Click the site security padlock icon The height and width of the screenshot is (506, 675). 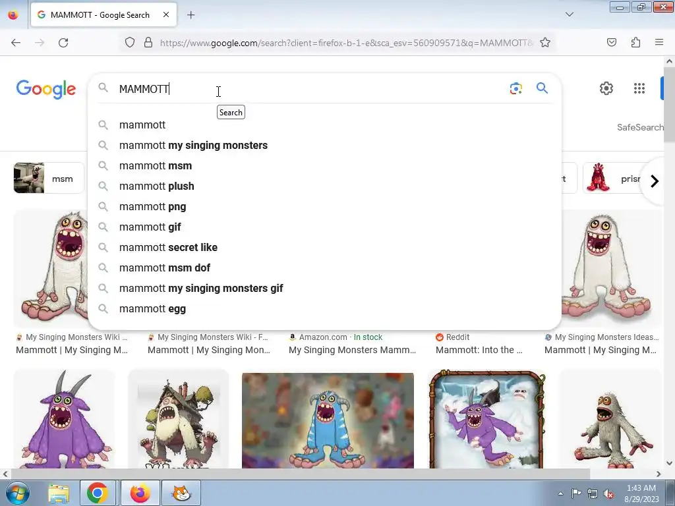(148, 43)
